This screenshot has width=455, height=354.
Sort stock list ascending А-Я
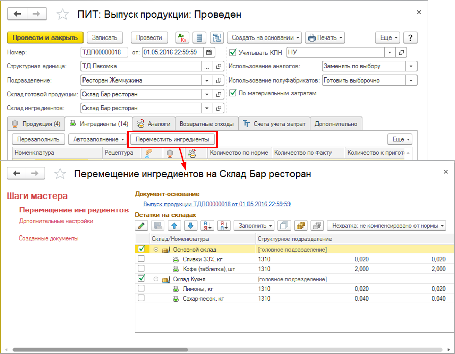[208, 225]
